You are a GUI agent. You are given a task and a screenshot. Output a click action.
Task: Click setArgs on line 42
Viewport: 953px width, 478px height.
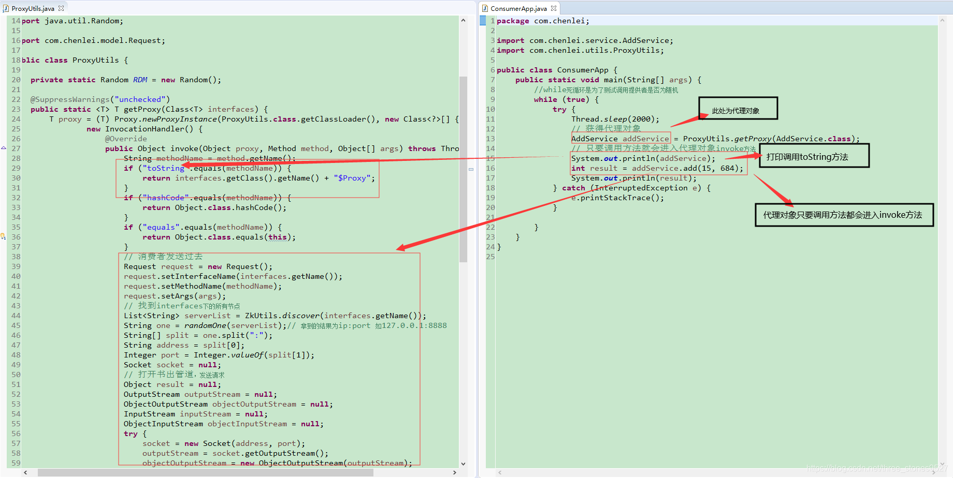click(x=177, y=296)
